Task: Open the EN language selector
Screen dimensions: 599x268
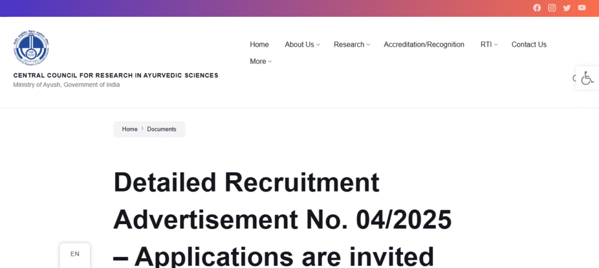Action: pyautogui.click(x=75, y=254)
